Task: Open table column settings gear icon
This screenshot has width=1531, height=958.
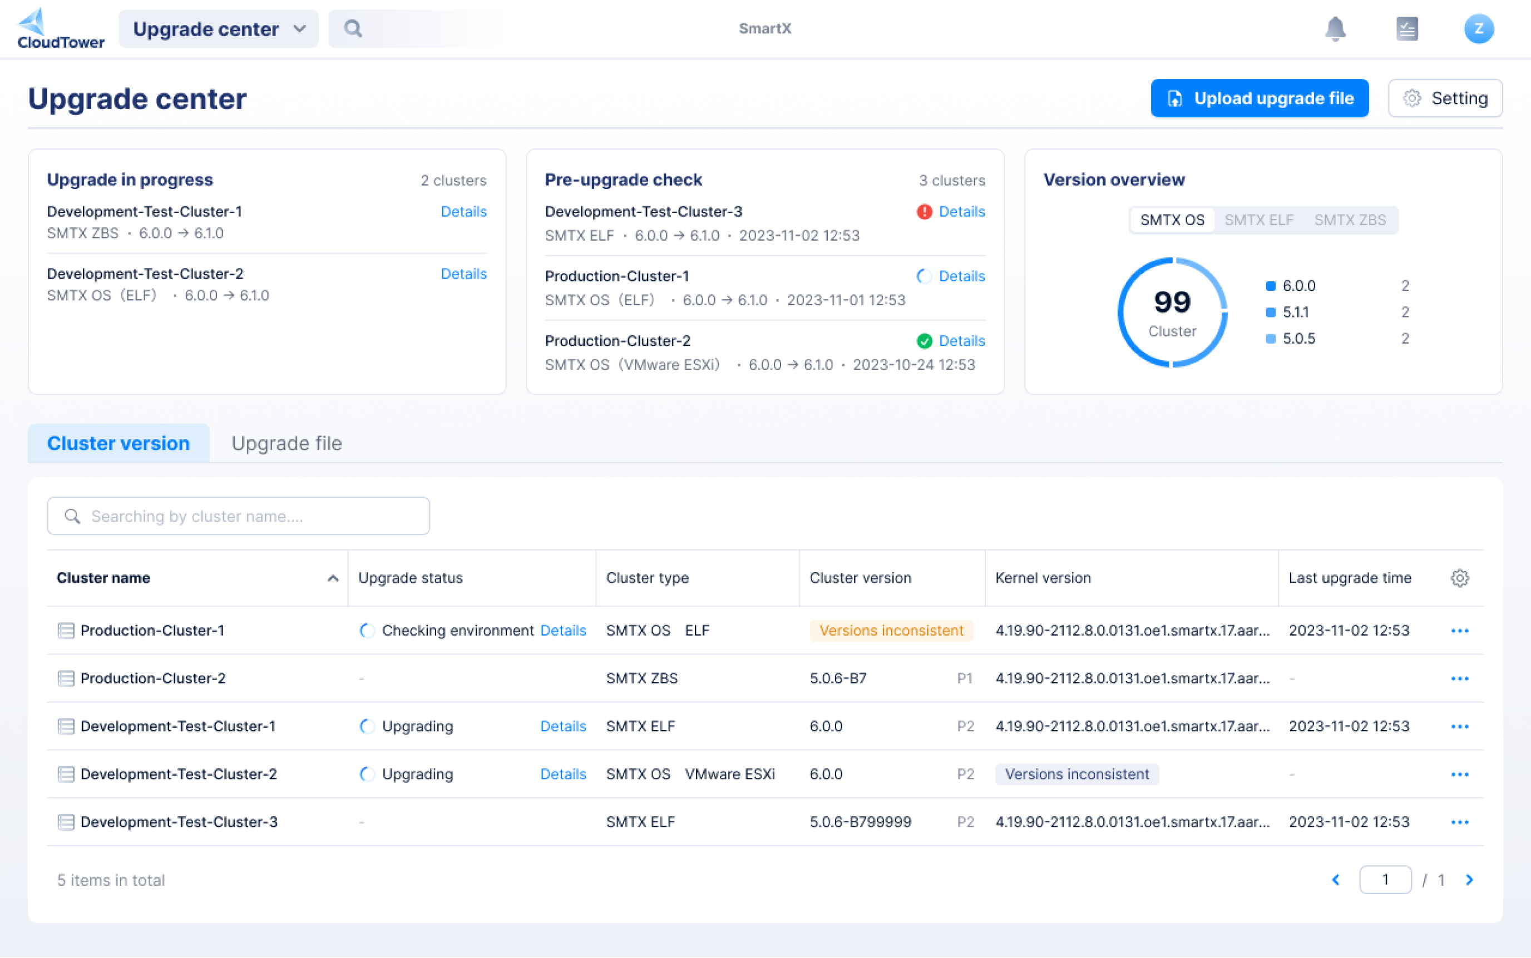Action: pyautogui.click(x=1459, y=578)
